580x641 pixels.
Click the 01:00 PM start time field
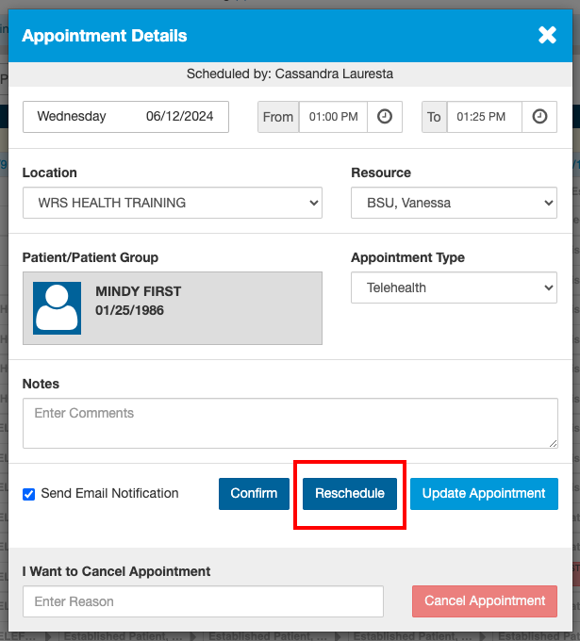pyautogui.click(x=334, y=117)
